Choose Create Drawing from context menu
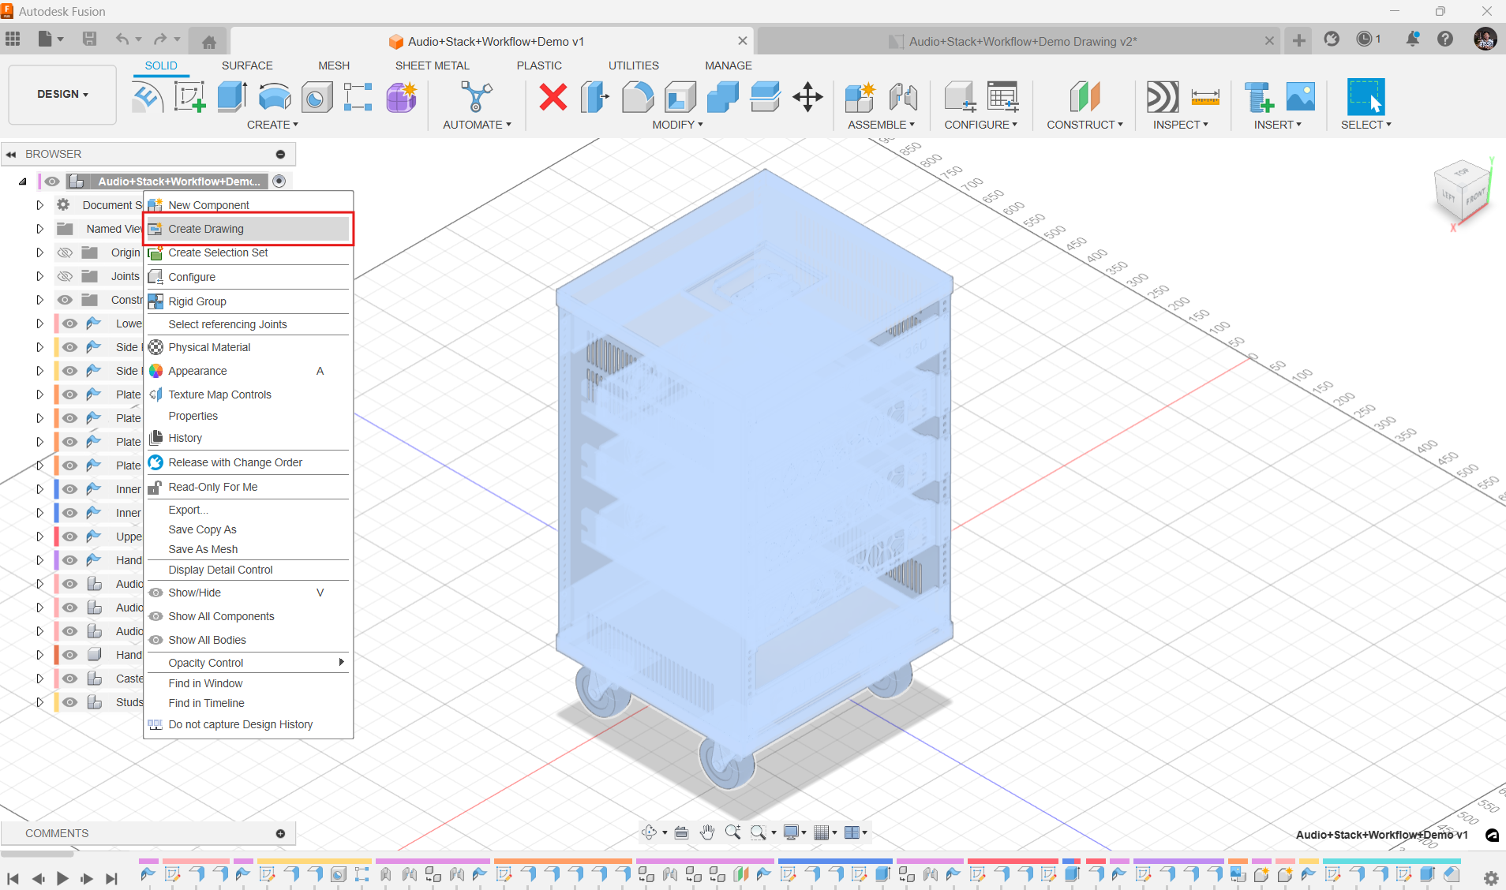Screen dimensions: 1506x890 click(x=248, y=229)
